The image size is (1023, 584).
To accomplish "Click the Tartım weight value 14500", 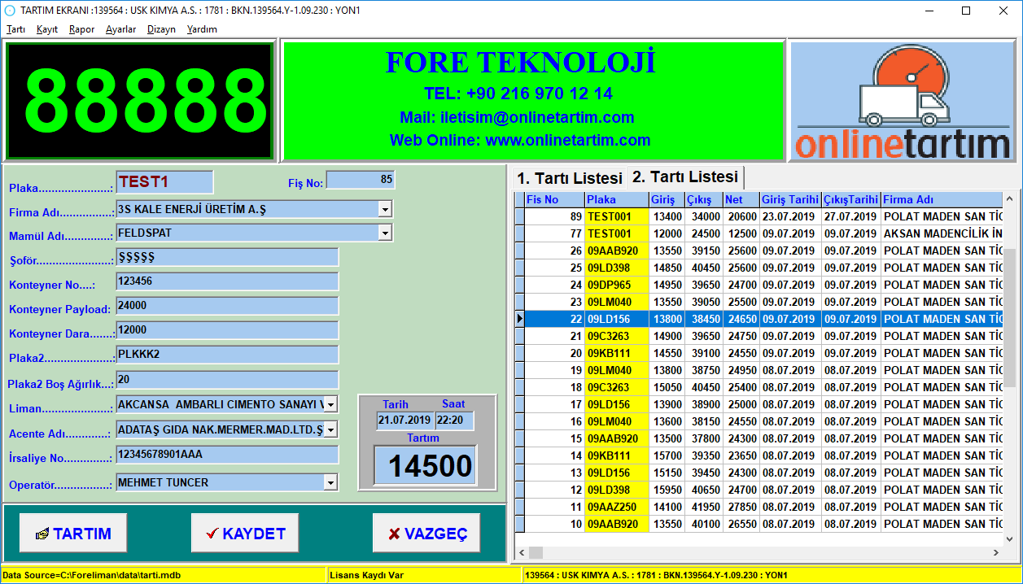I will 425,465.
